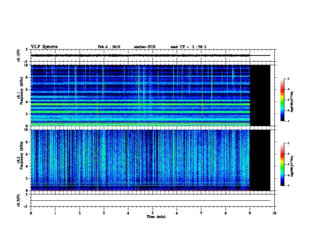The width and height of the screenshot is (309, 239).
Task: Click the black no-data block in ch.1 spectrogram
Action: click(x=260, y=95)
